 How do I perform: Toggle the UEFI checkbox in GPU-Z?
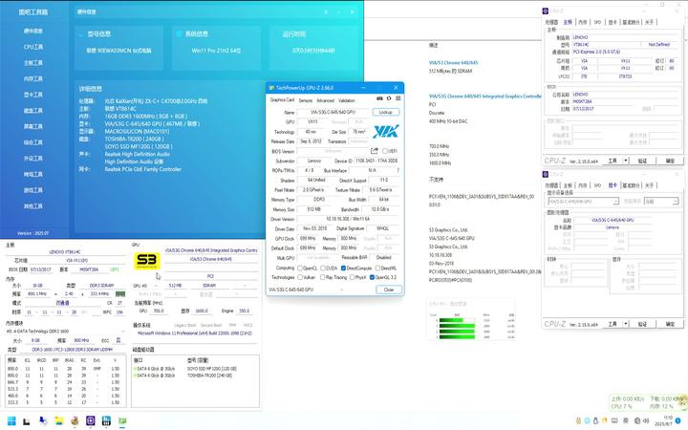[385, 151]
